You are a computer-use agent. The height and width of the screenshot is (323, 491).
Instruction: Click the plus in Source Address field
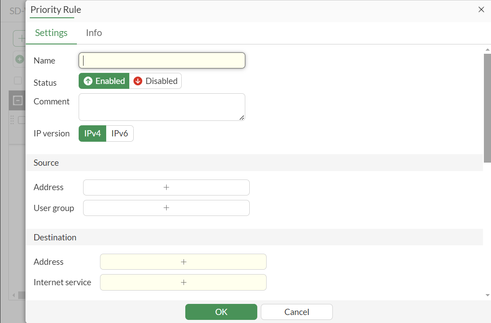166,187
